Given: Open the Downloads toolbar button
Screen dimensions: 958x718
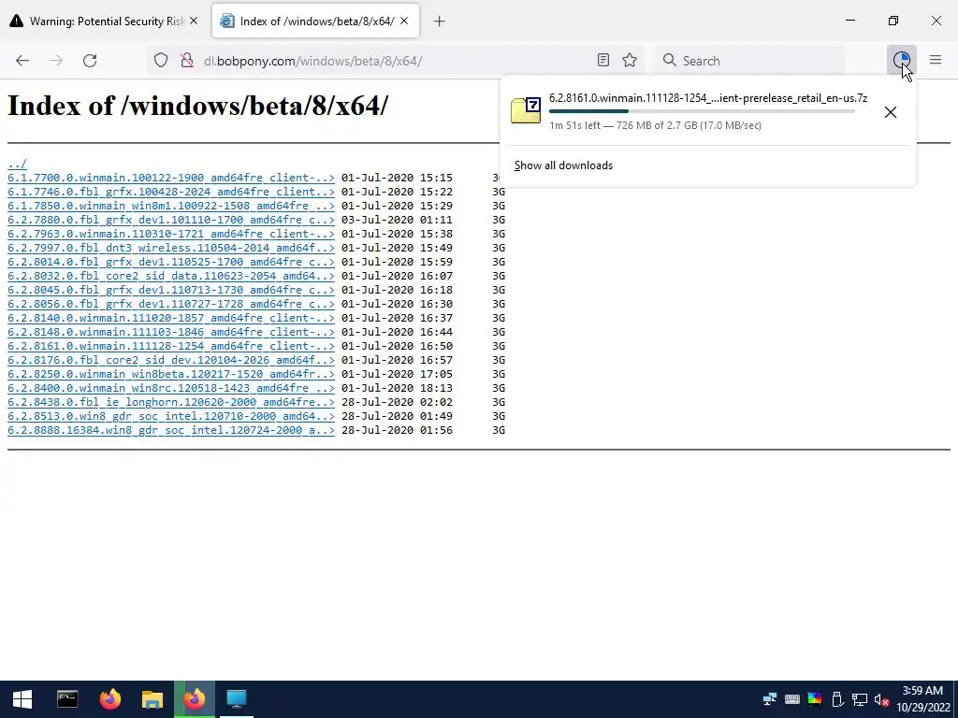Looking at the screenshot, I should coord(901,60).
